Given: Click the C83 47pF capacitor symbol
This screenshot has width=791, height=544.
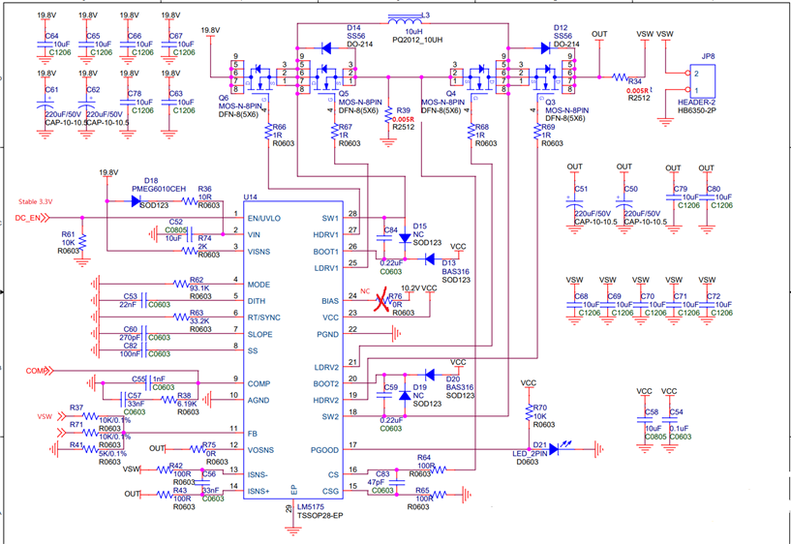Looking at the screenshot, I should tap(397, 482).
